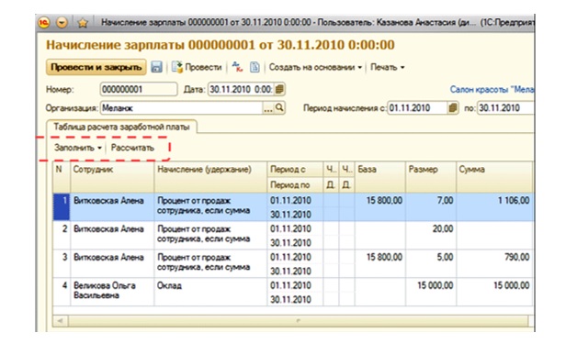Viewport: 577px width, 344px height.
Task: Click horizontal scrollbar left arrow
Action: point(61,321)
